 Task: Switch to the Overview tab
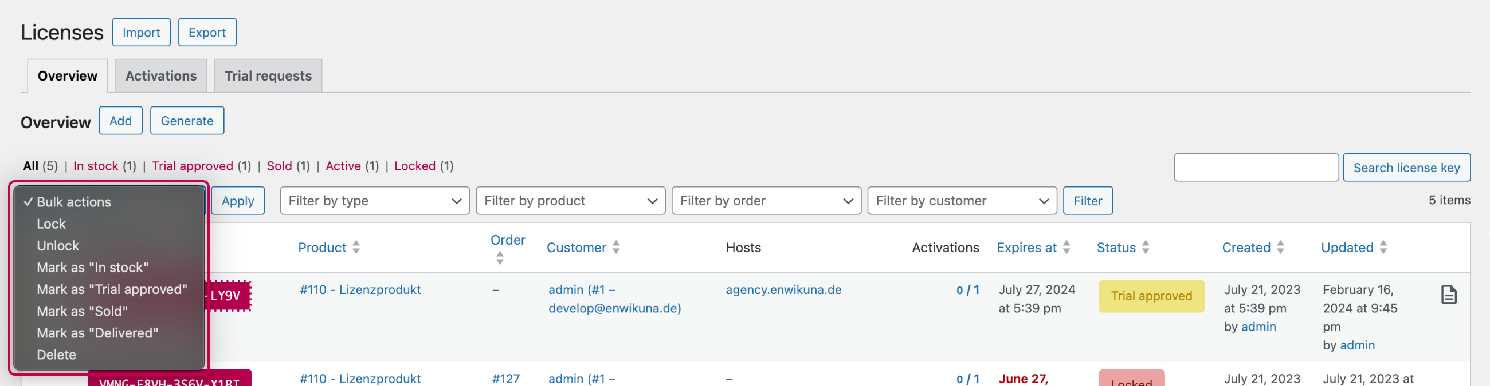68,75
